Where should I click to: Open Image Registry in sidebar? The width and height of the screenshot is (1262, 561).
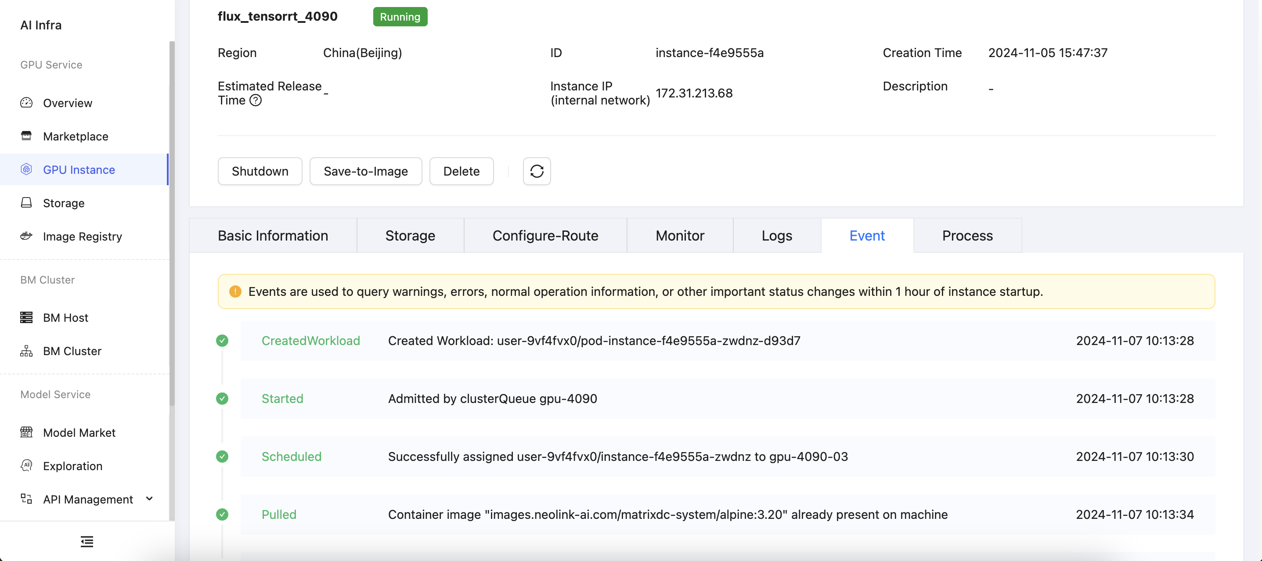tap(82, 236)
